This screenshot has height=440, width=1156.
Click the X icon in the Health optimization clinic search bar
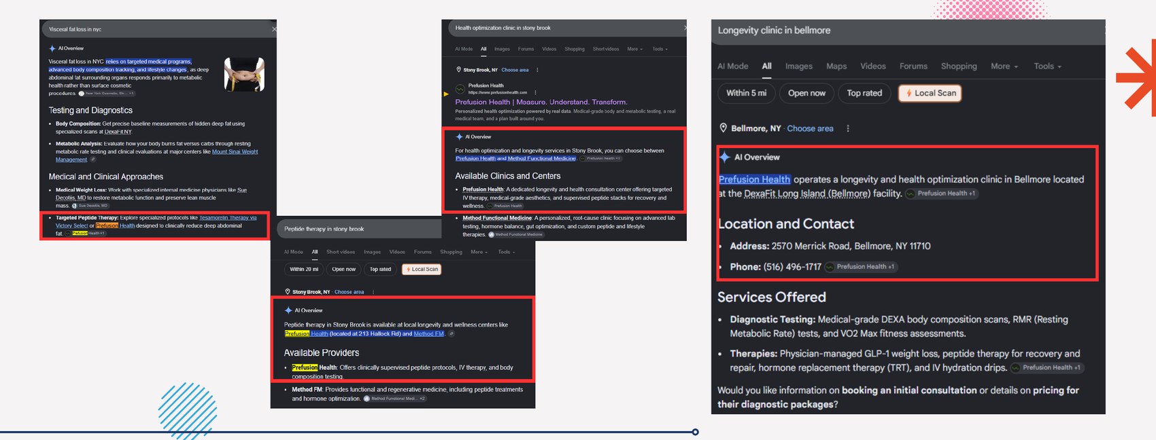coord(685,28)
